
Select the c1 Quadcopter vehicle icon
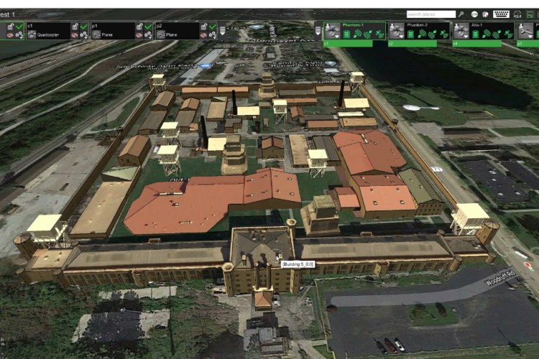(32, 34)
